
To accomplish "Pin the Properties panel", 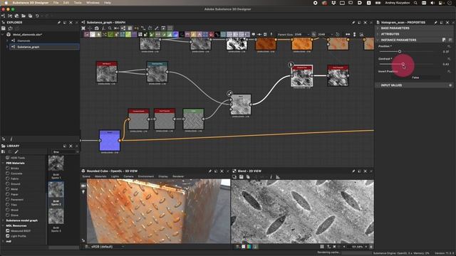I will 435,22.
